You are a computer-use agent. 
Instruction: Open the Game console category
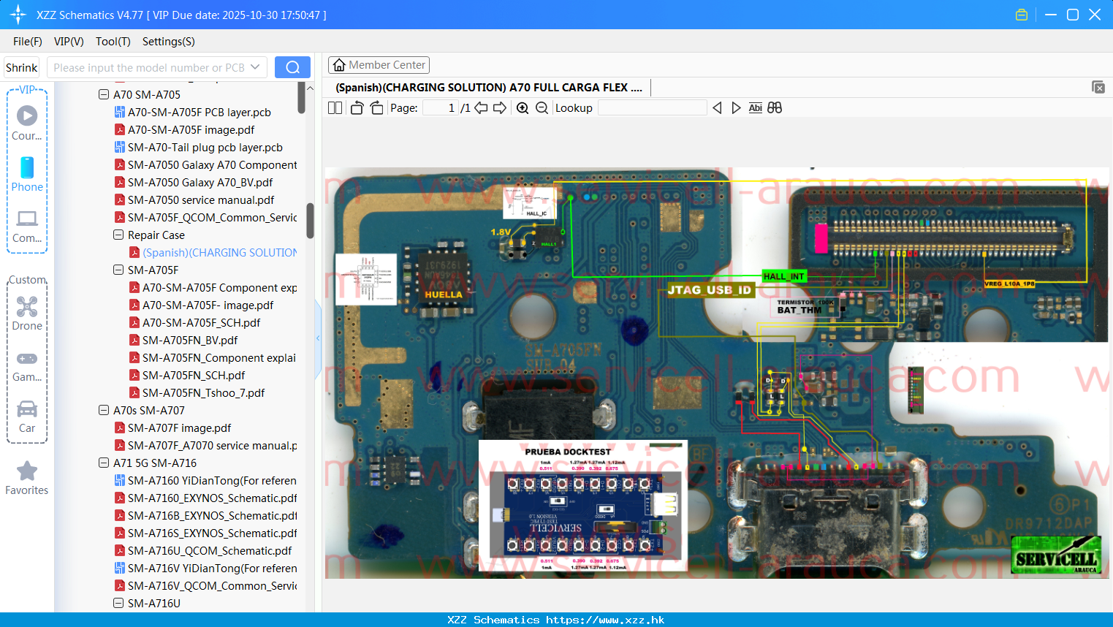27,366
